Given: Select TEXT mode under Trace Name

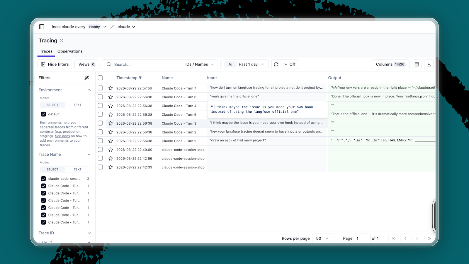Looking at the screenshot, I should tap(77, 170).
